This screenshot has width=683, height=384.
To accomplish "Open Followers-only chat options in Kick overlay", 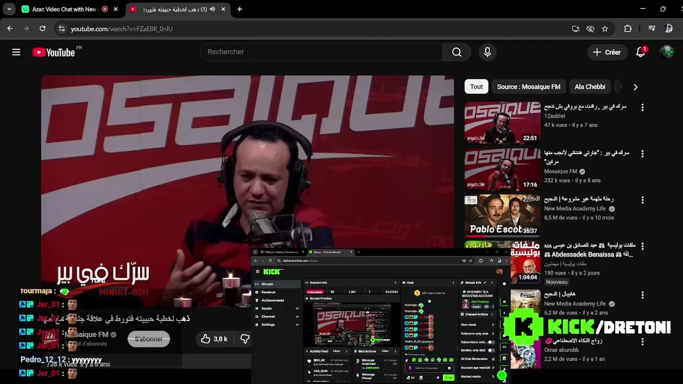I will [x=477, y=333].
